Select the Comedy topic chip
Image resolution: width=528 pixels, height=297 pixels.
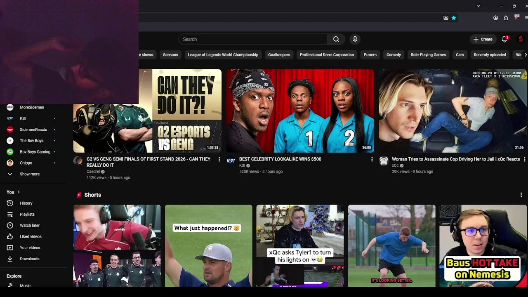click(394, 55)
